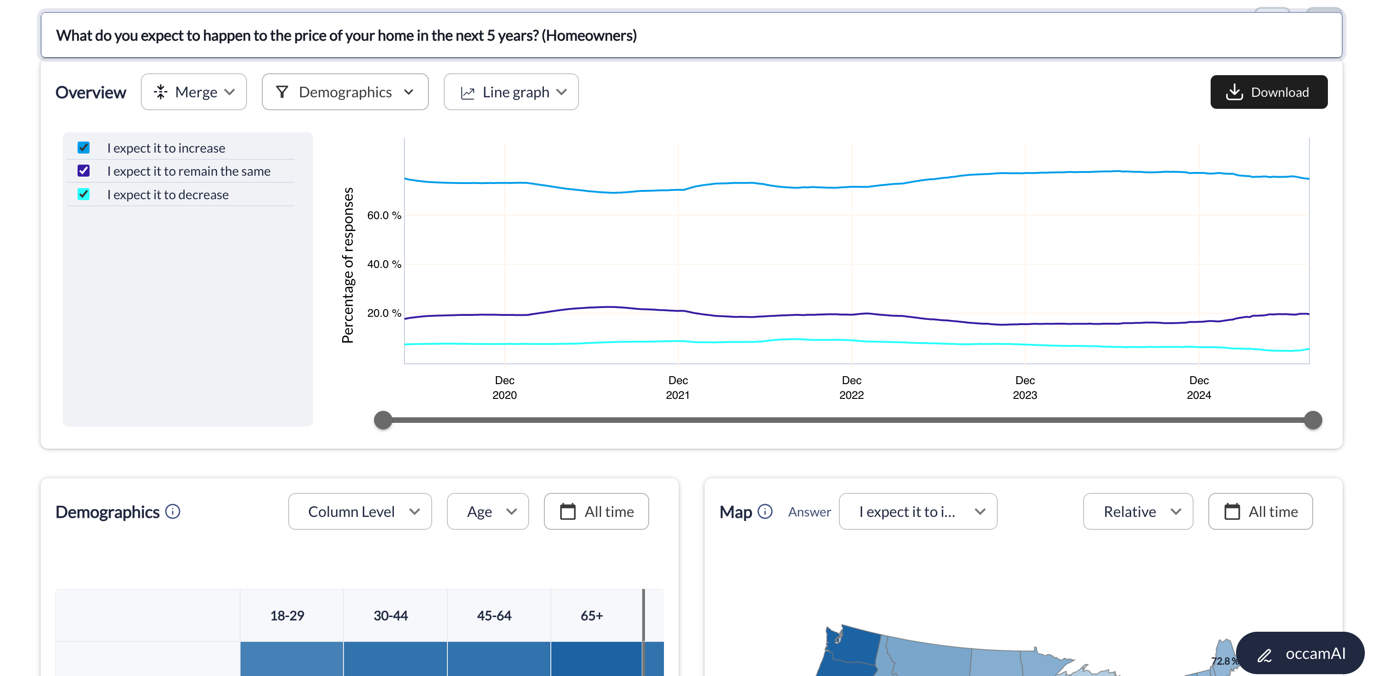Click the survey question title field

tap(691, 36)
